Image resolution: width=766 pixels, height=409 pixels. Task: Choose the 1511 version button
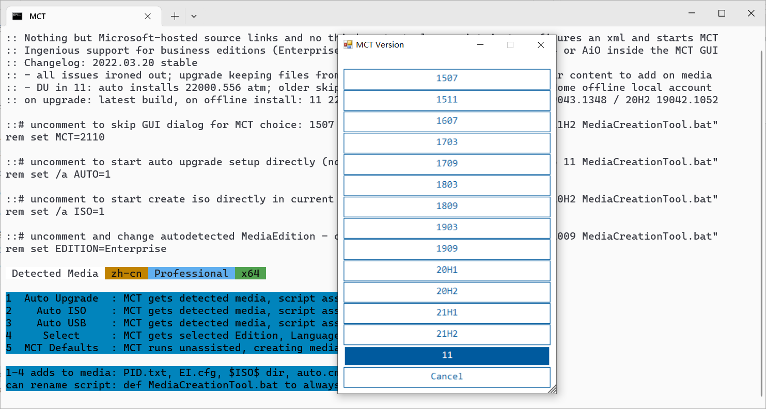(447, 100)
